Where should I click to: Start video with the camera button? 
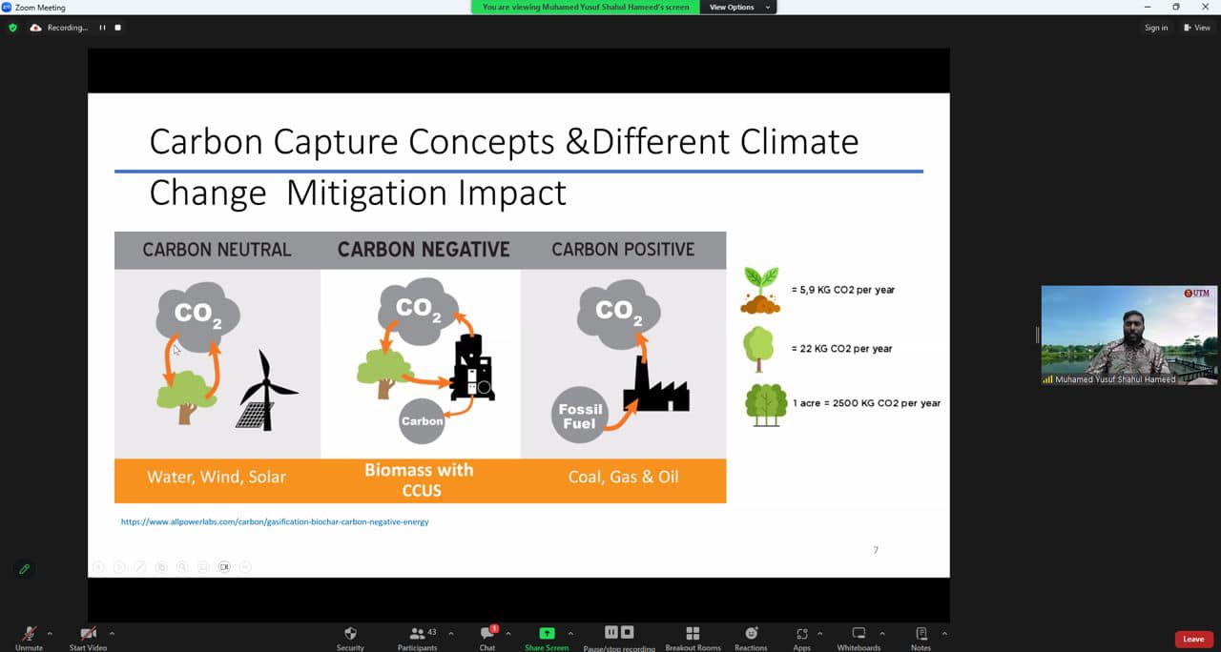[x=88, y=637]
